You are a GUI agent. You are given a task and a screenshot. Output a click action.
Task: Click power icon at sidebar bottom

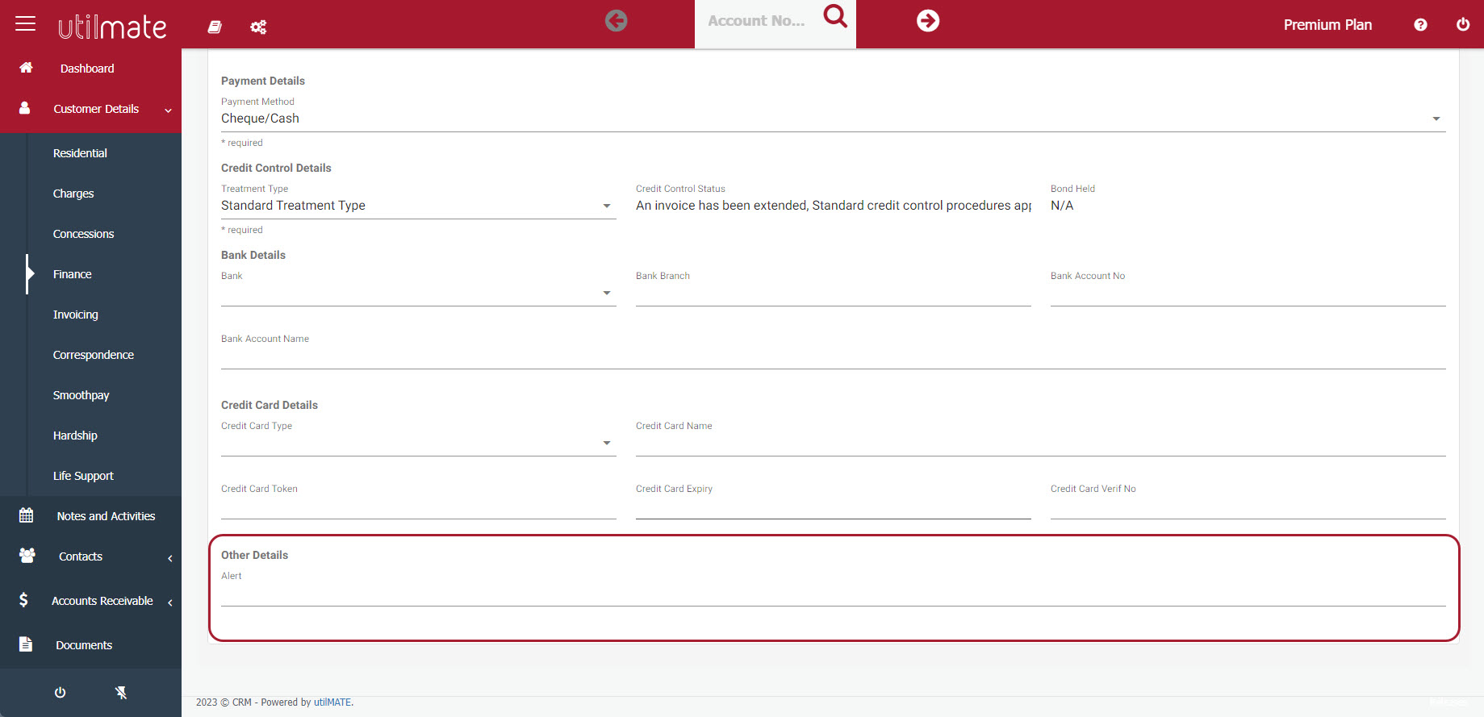(x=60, y=693)
